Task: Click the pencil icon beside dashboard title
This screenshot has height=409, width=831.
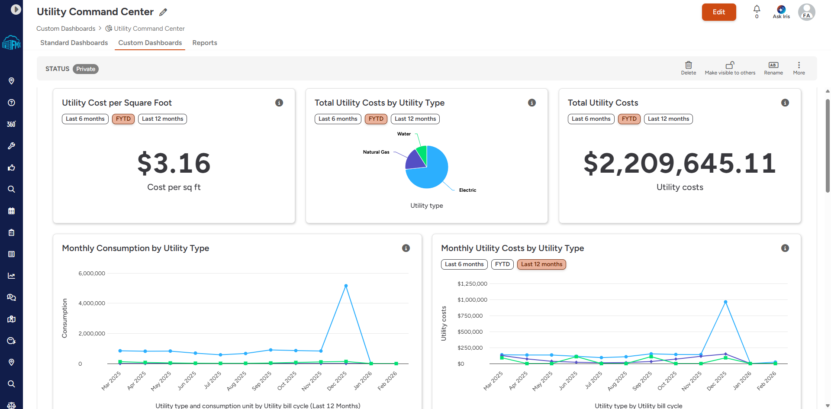Action: (163, 12)
